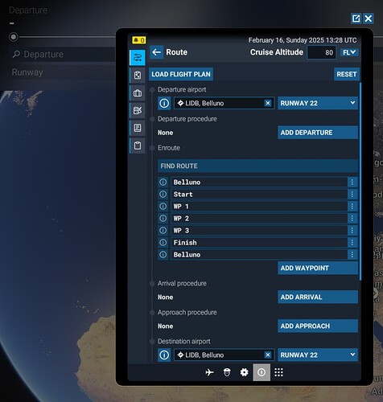Click the back arrow beside Route

tap(157, 52)
